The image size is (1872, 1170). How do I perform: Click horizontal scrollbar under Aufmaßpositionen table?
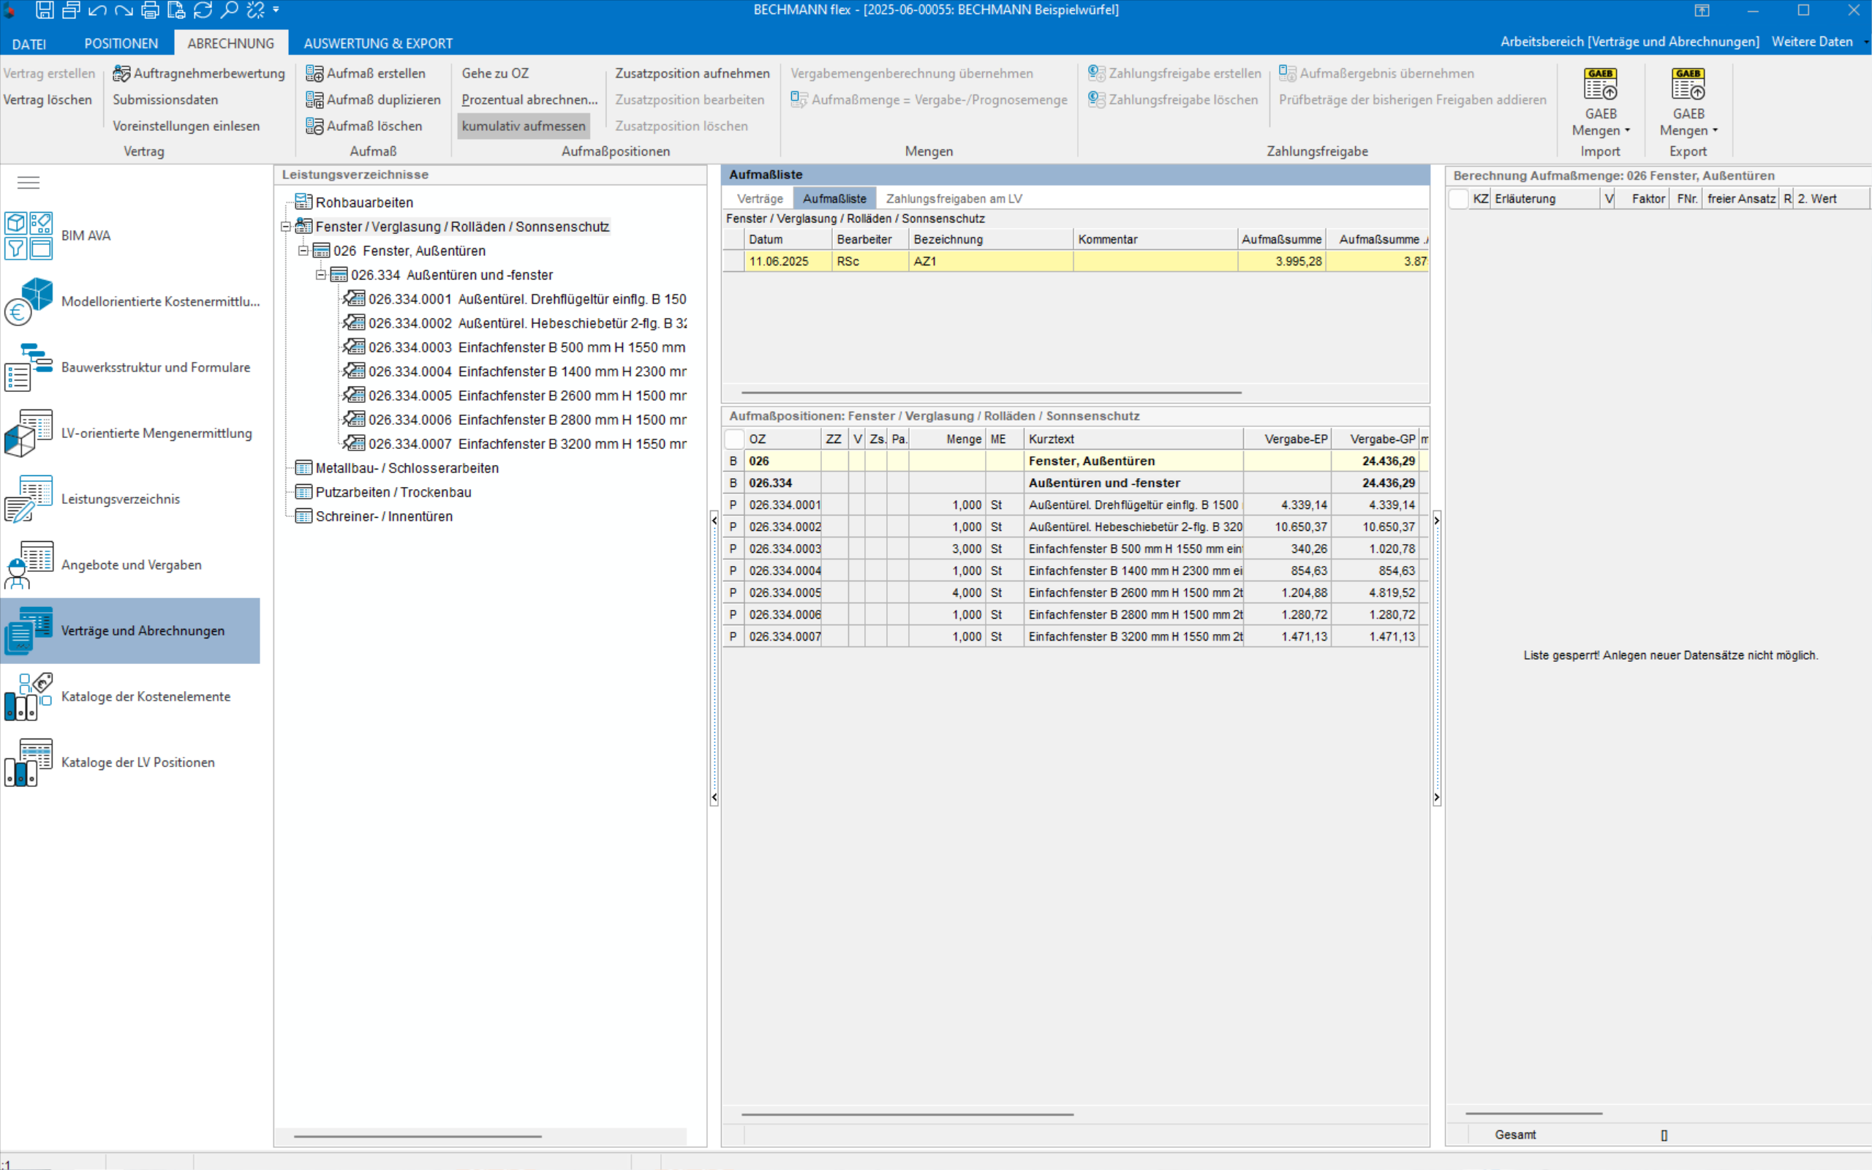[x=907, y=1114]
